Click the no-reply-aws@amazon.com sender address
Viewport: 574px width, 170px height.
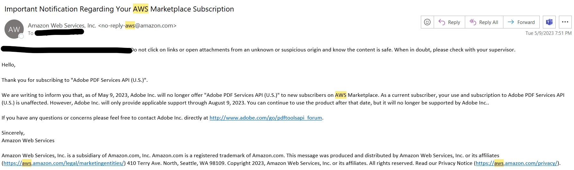point(137,26)
